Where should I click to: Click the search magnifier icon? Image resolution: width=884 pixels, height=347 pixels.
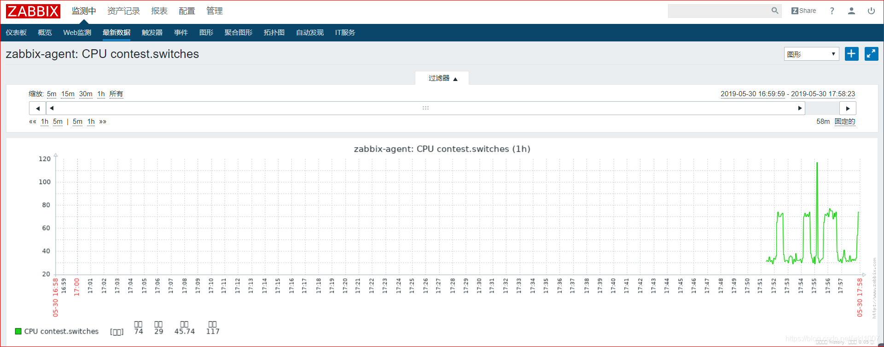[x=775, y=11]
